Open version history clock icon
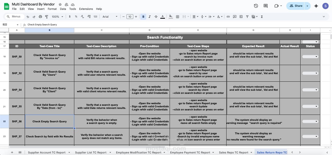This screenshot has height=155, width=332. [256, 6]
